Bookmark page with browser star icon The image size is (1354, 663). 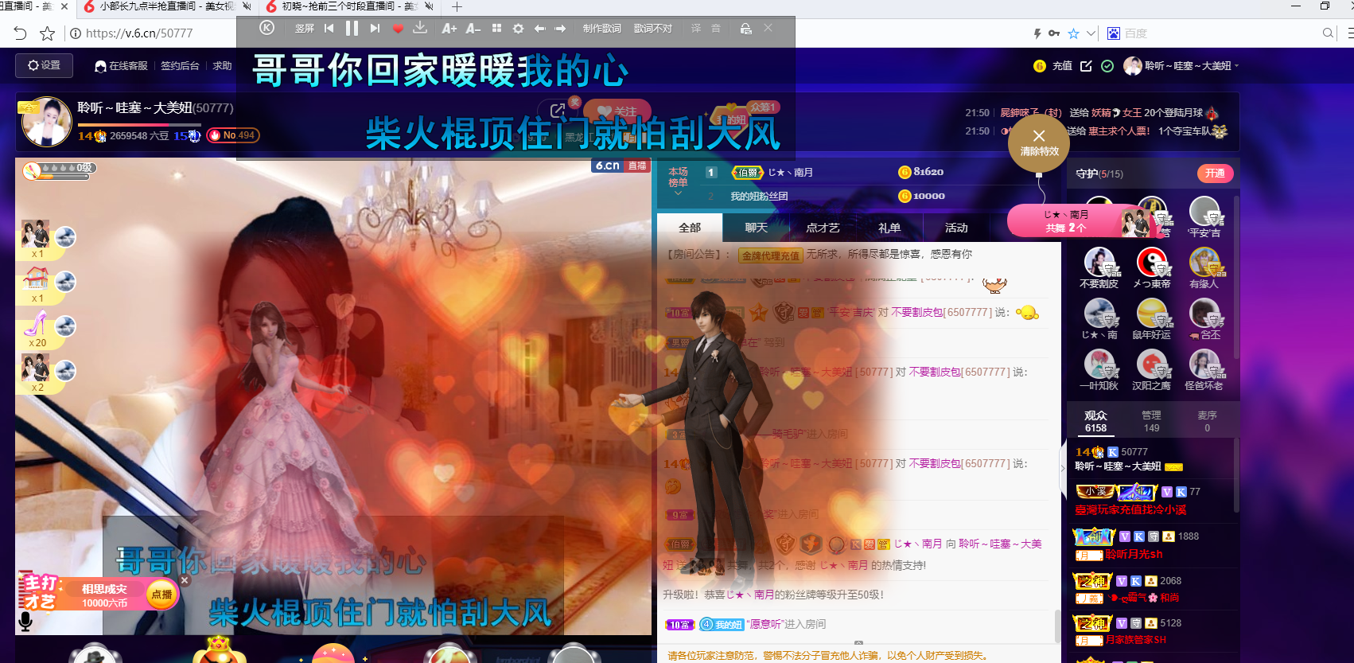pos(47,33)
